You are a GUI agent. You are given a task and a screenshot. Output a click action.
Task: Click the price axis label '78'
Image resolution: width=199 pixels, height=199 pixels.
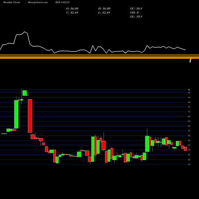pyautogui.click(x=189, y=107)
